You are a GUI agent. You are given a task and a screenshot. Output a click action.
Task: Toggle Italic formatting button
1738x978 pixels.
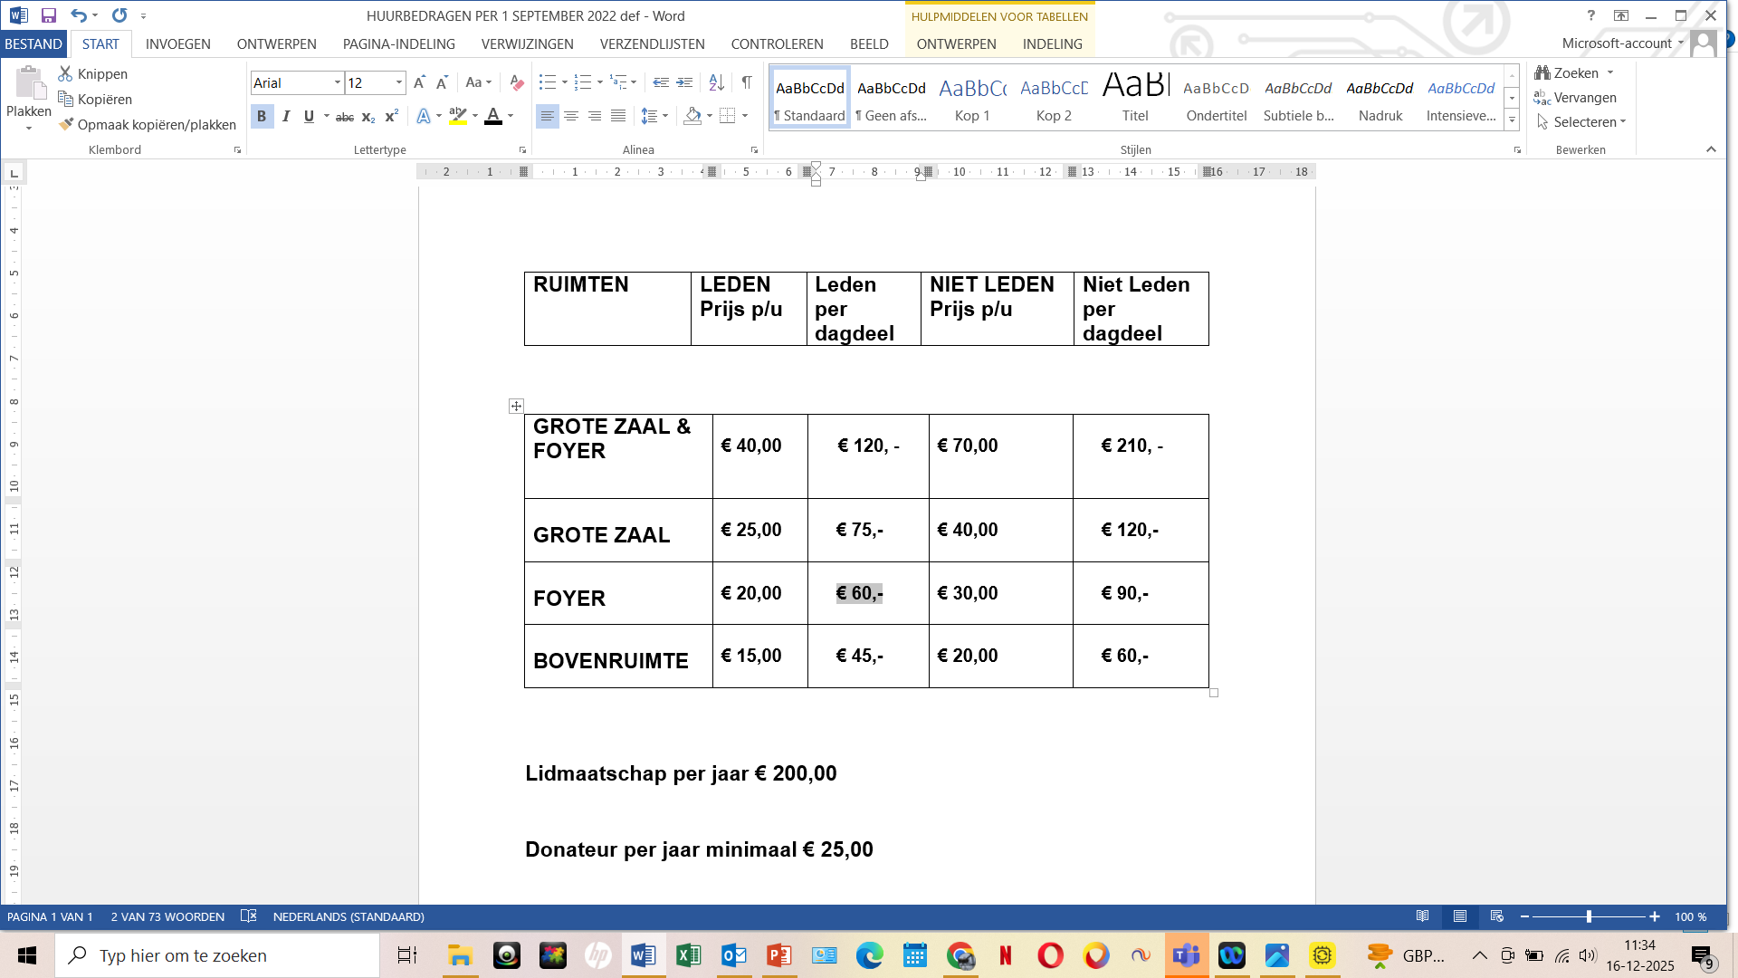click(286, 116)
